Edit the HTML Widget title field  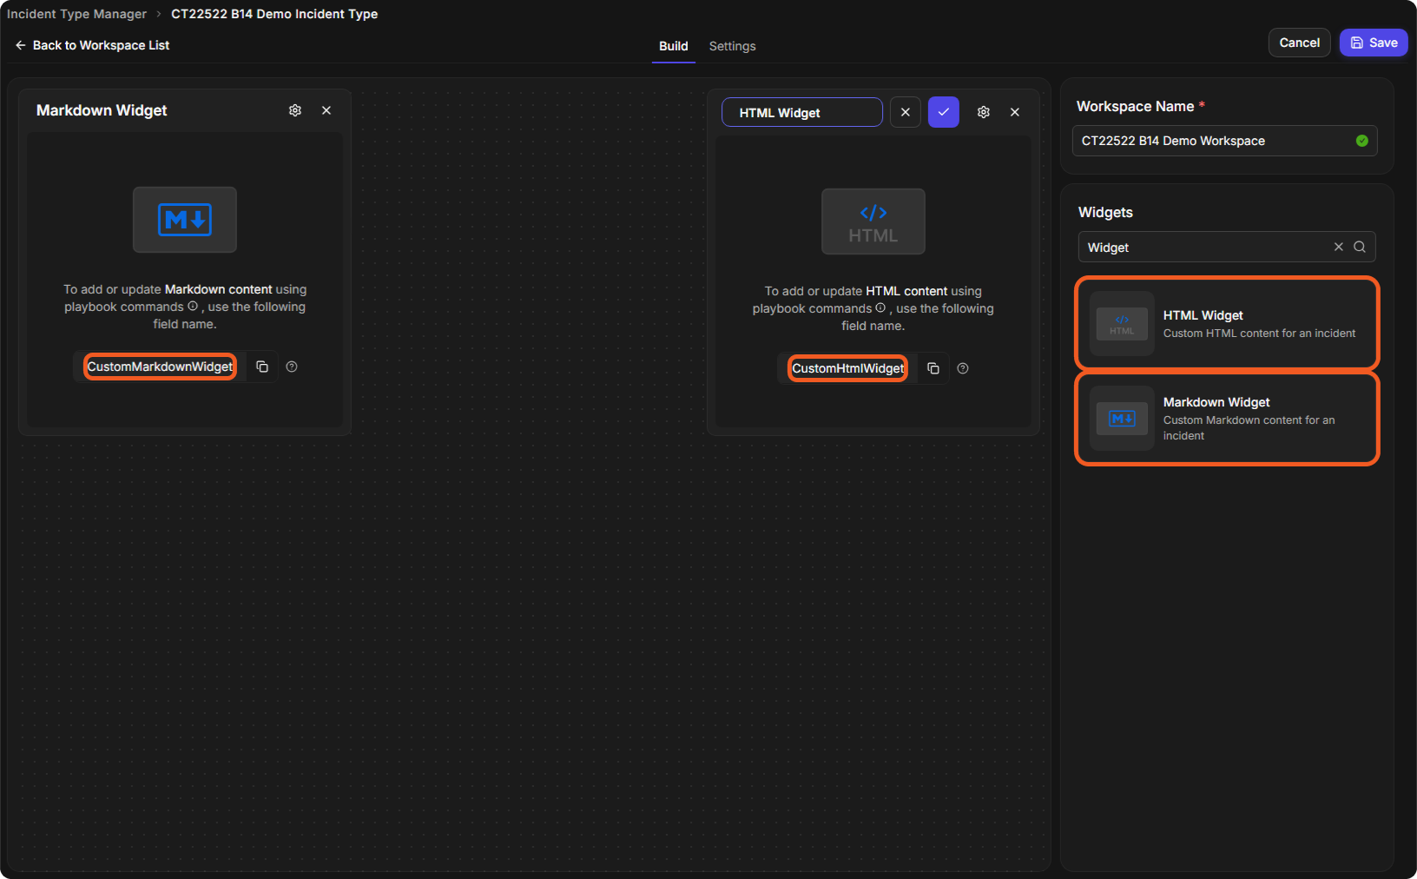pyautogui.click(x=802, y=112)
